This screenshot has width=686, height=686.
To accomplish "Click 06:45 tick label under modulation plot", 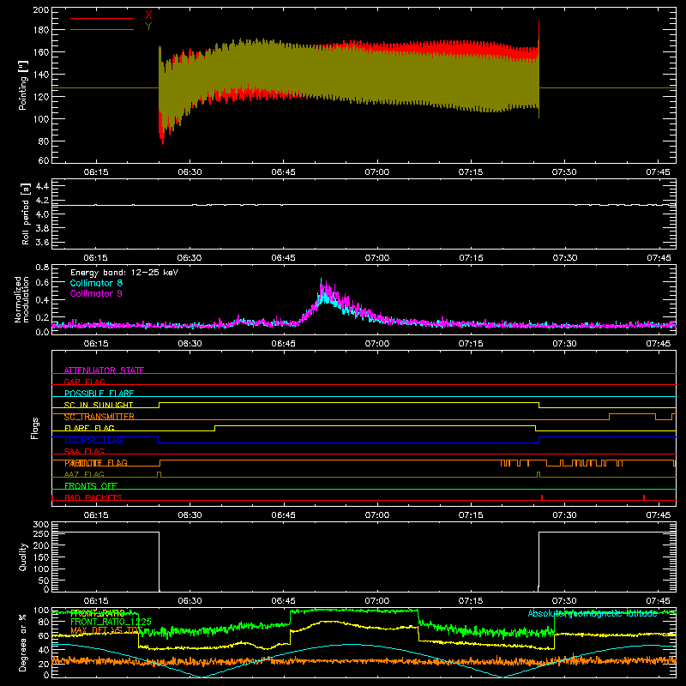I will (x=284, y=344).
